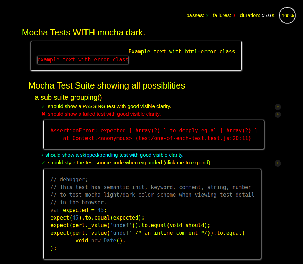Click replay icon for failed test row
The image size is (303, 264).
pos(278,114)
